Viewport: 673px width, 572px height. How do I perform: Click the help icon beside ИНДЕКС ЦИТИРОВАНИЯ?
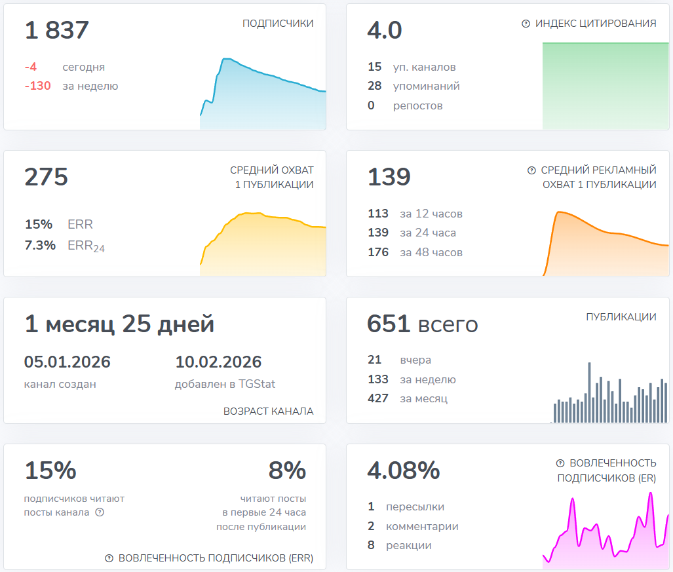click(526, 24)
